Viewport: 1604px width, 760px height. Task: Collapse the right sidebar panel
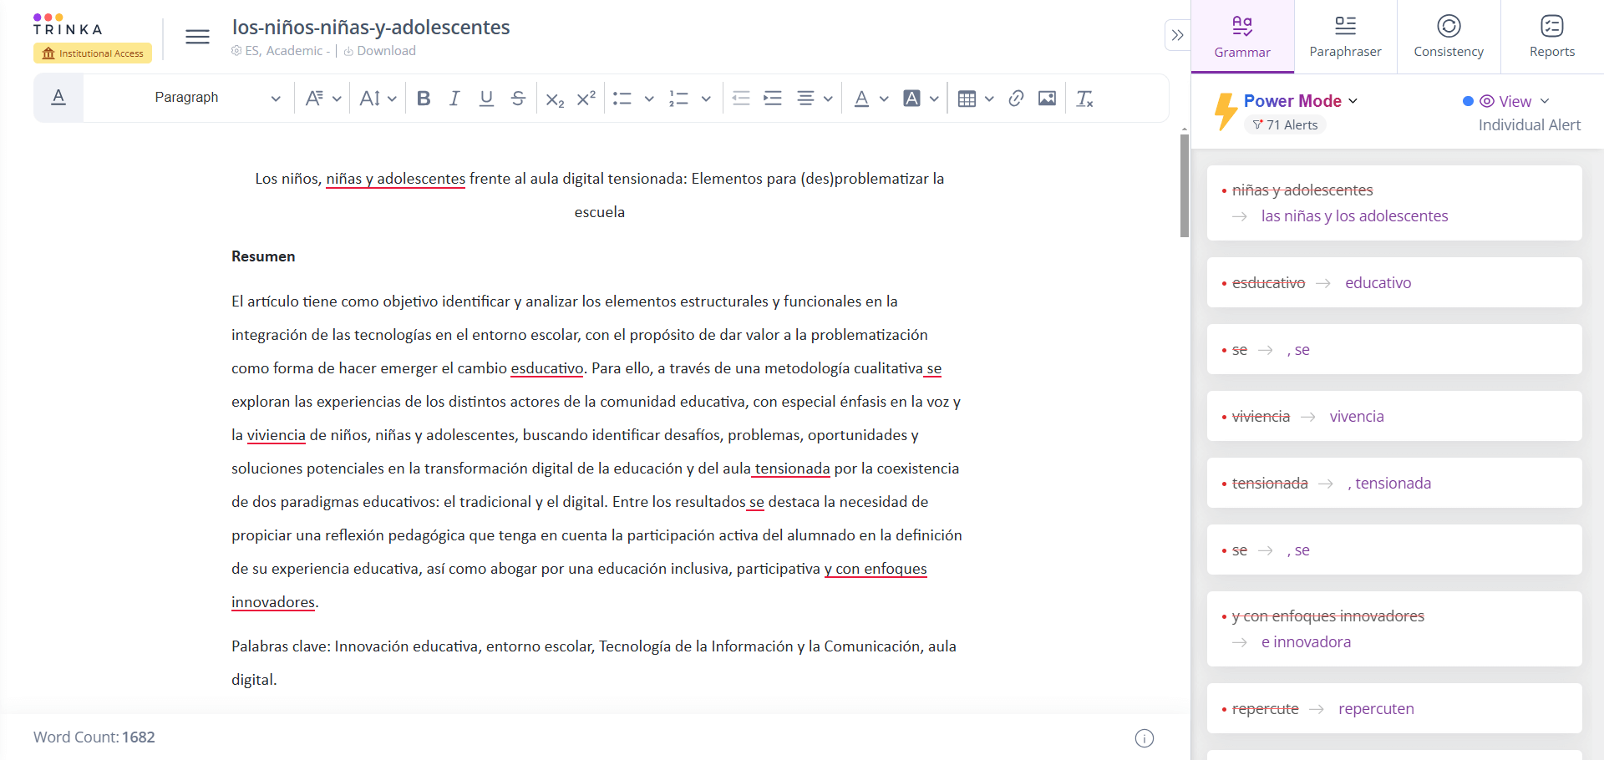[x=1177, y=35]
